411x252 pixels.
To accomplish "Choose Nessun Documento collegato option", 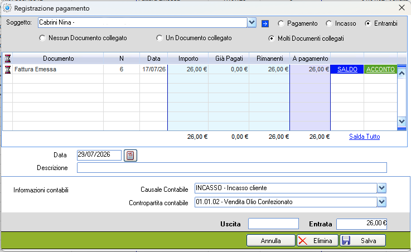I will click(42, 38).
